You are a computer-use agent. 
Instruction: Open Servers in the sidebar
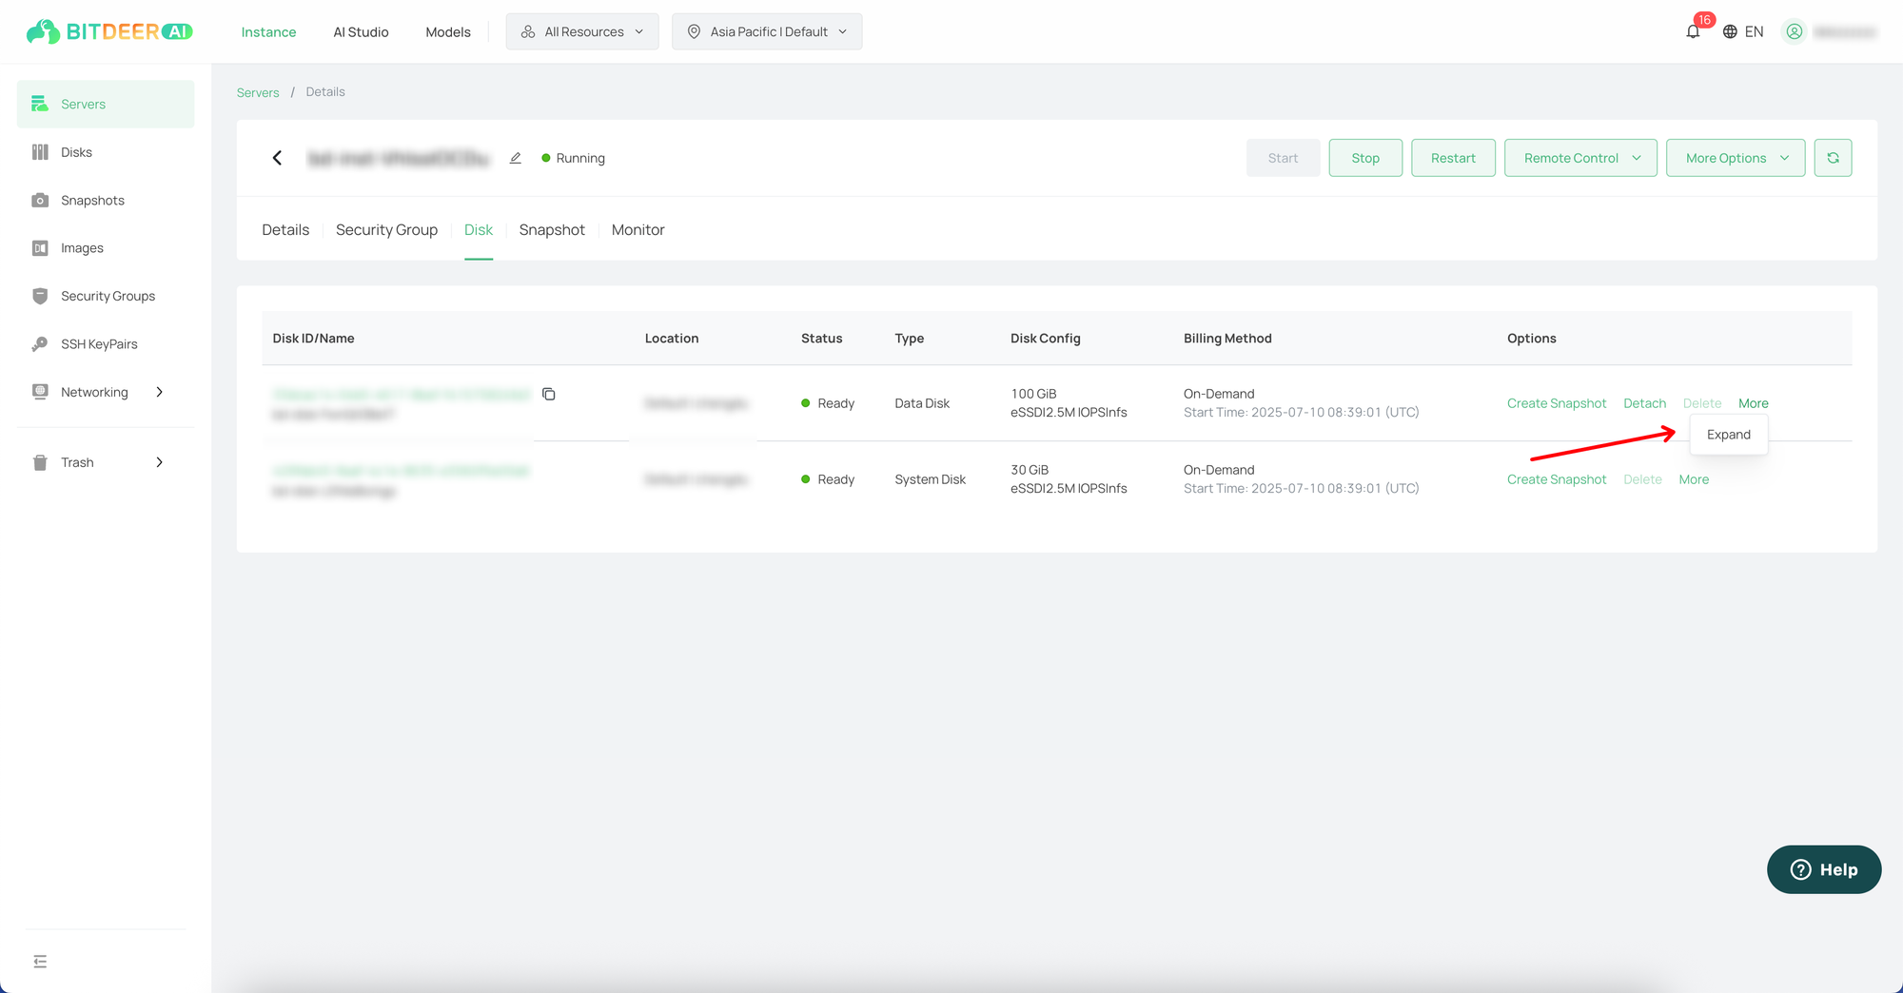click(x=106, y=104)
